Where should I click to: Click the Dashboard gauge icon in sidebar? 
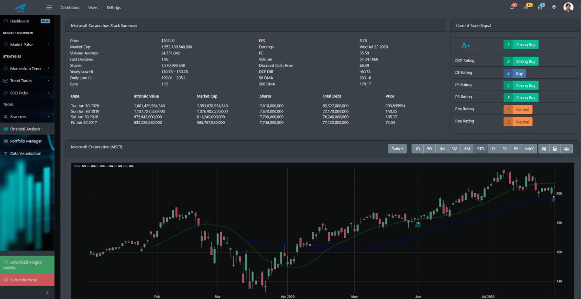point(6,21)
